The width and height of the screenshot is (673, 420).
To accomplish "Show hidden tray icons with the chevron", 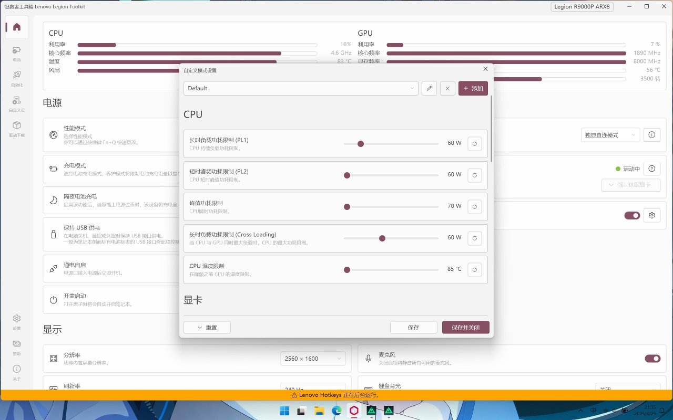I will 580,410.
